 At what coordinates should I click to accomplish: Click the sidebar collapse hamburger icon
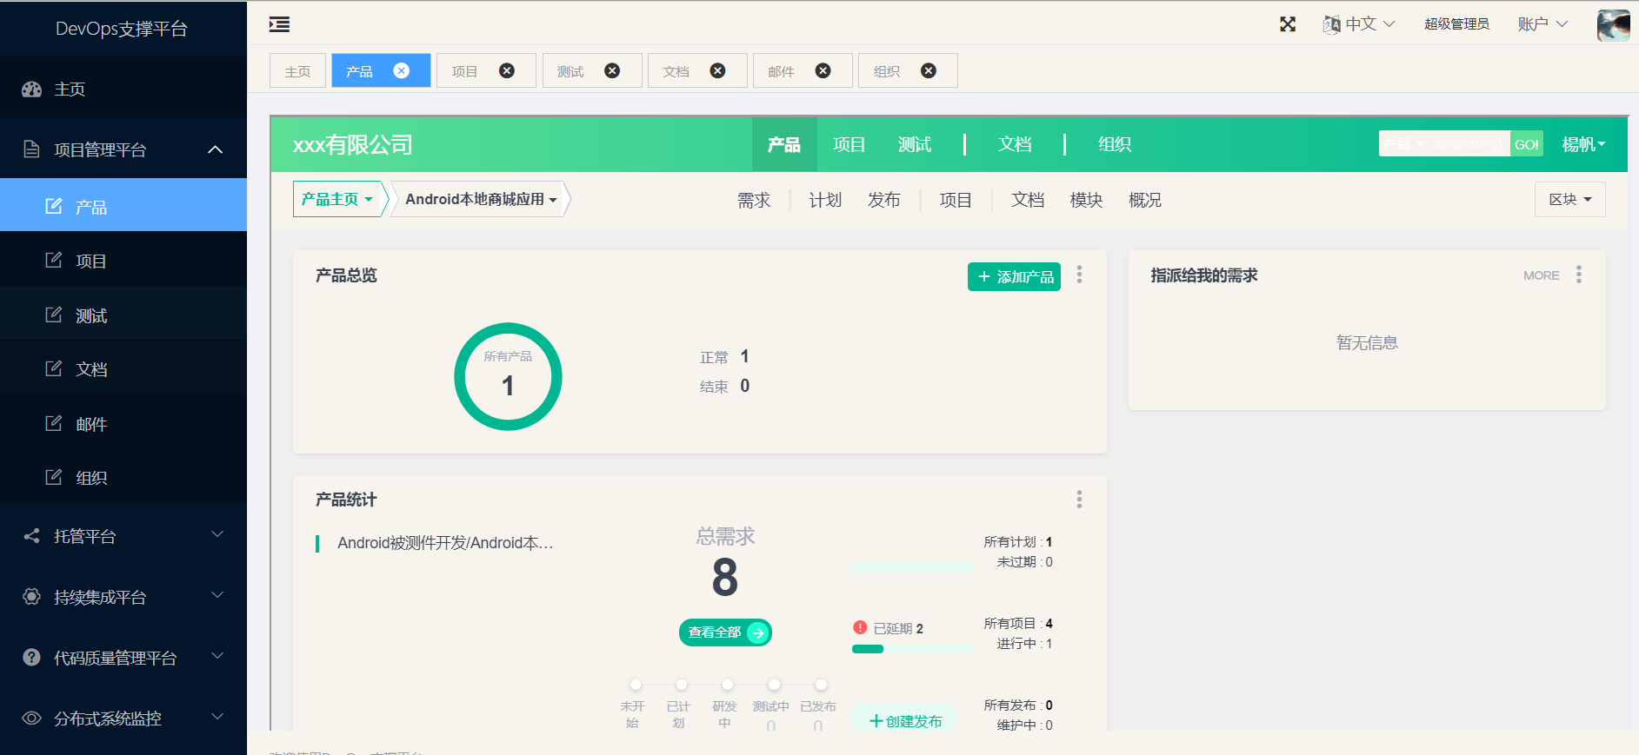[279, 24]
